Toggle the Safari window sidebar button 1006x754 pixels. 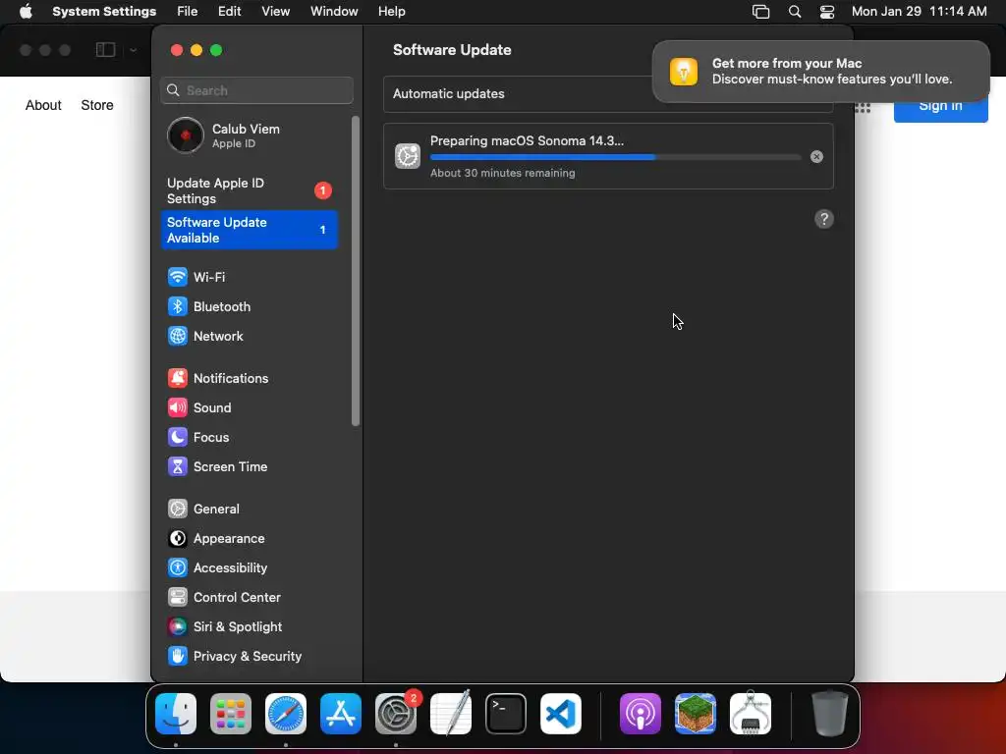tap(106, 50)
